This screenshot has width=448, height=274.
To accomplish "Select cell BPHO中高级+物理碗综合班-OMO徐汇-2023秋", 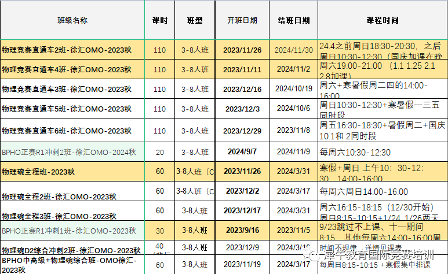I will [72, 265].
